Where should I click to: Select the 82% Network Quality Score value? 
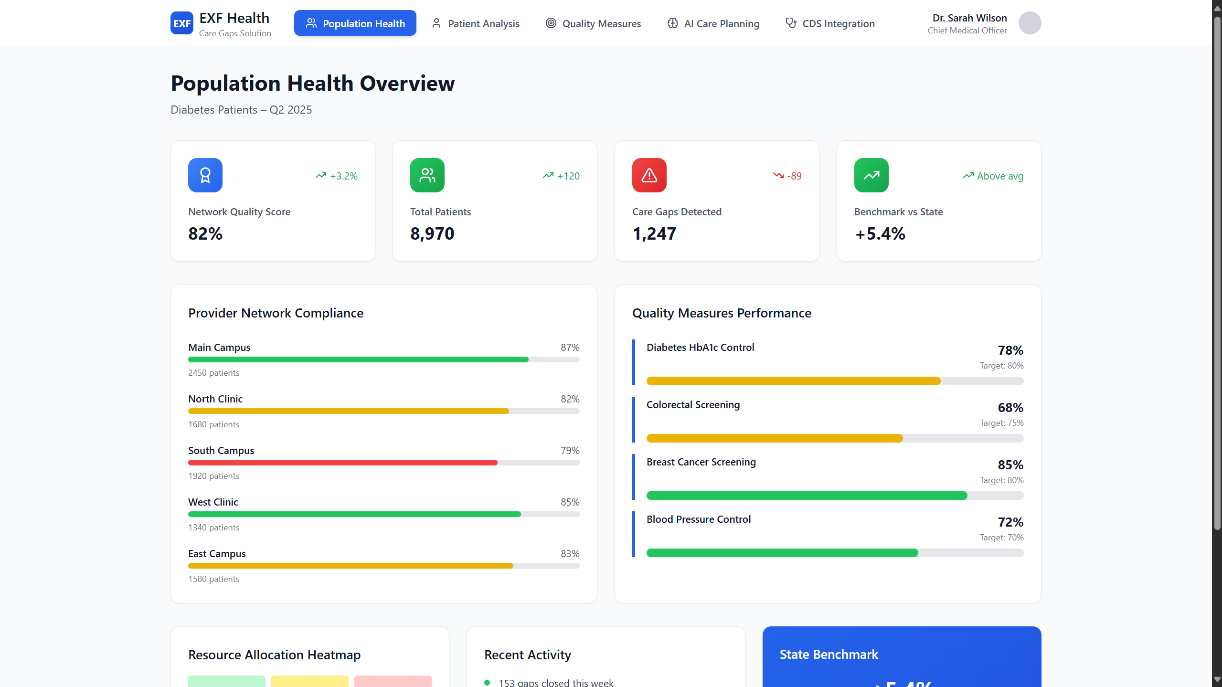coord(205,233)
